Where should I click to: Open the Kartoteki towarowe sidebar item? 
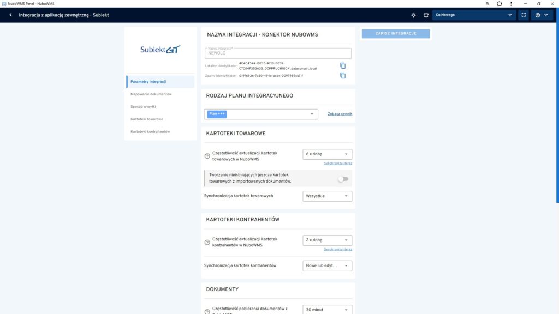[x=147, y=119]
